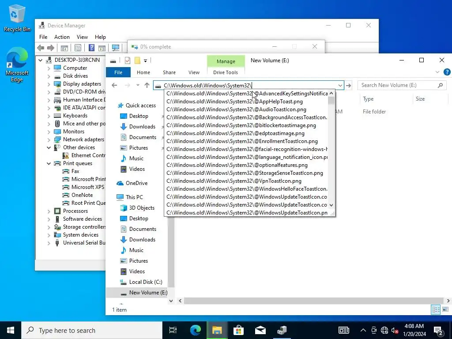452x339 pixels.
Task: Click network globe tray icon
Action: click(384, 330)
